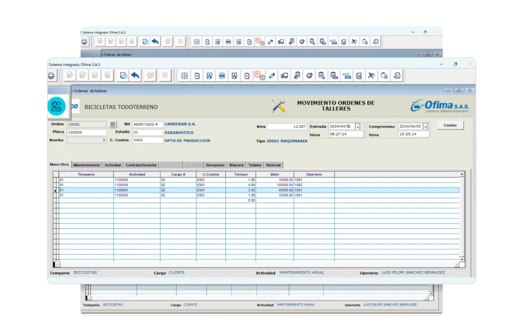523x335 pixels.
Task: Click the phone-and-document icon right of front truck
Action: [297, 76]
